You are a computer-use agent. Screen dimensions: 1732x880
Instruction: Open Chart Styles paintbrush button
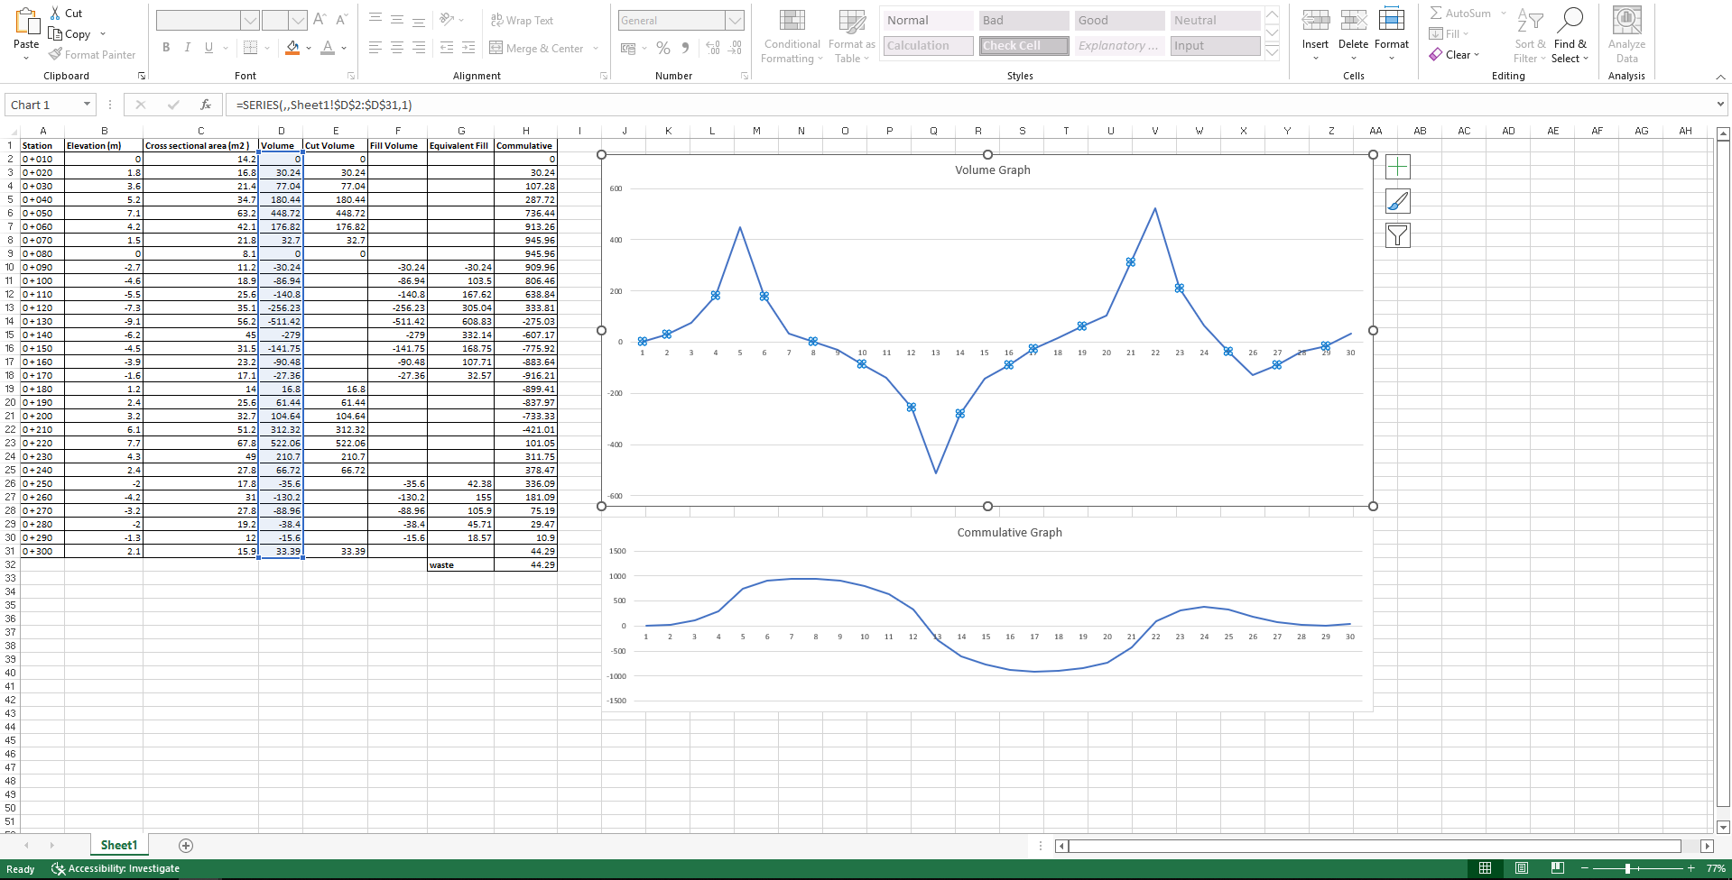[x=1397, y=201]
